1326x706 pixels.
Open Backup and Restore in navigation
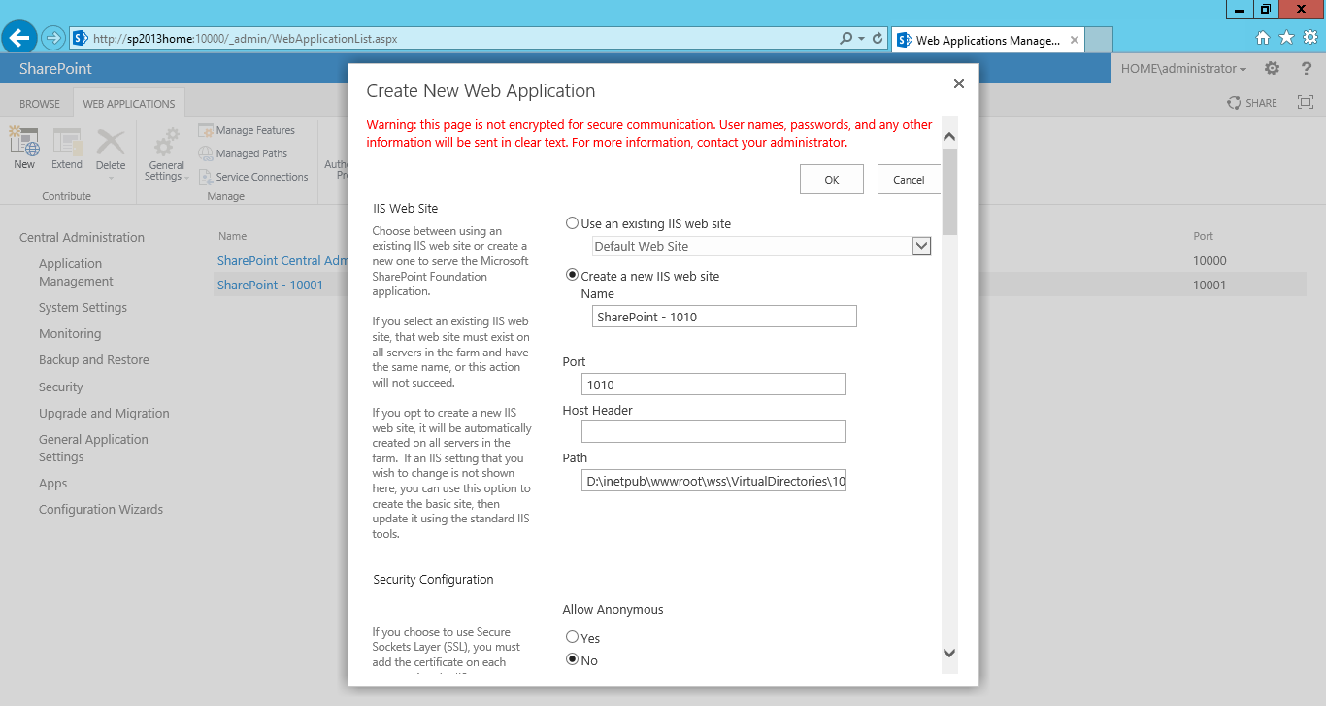[x=94, y=359]
